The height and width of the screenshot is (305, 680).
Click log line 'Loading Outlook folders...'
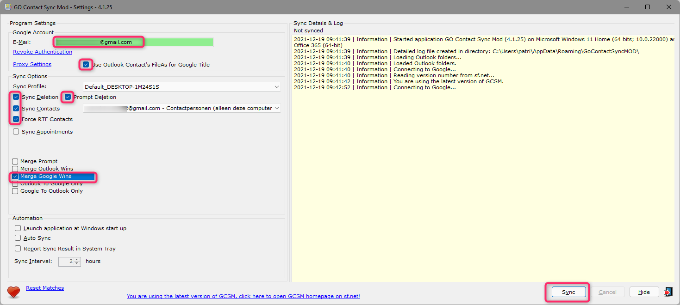[378, 57]
